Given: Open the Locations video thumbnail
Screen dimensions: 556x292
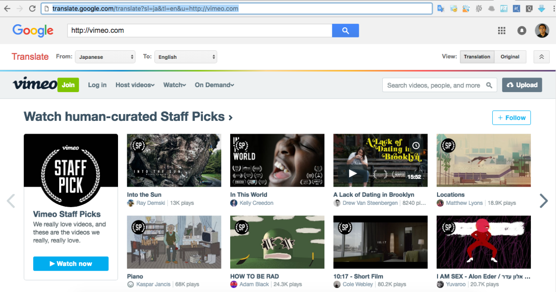Looking at the screenshot, I should tap(484, 160).
